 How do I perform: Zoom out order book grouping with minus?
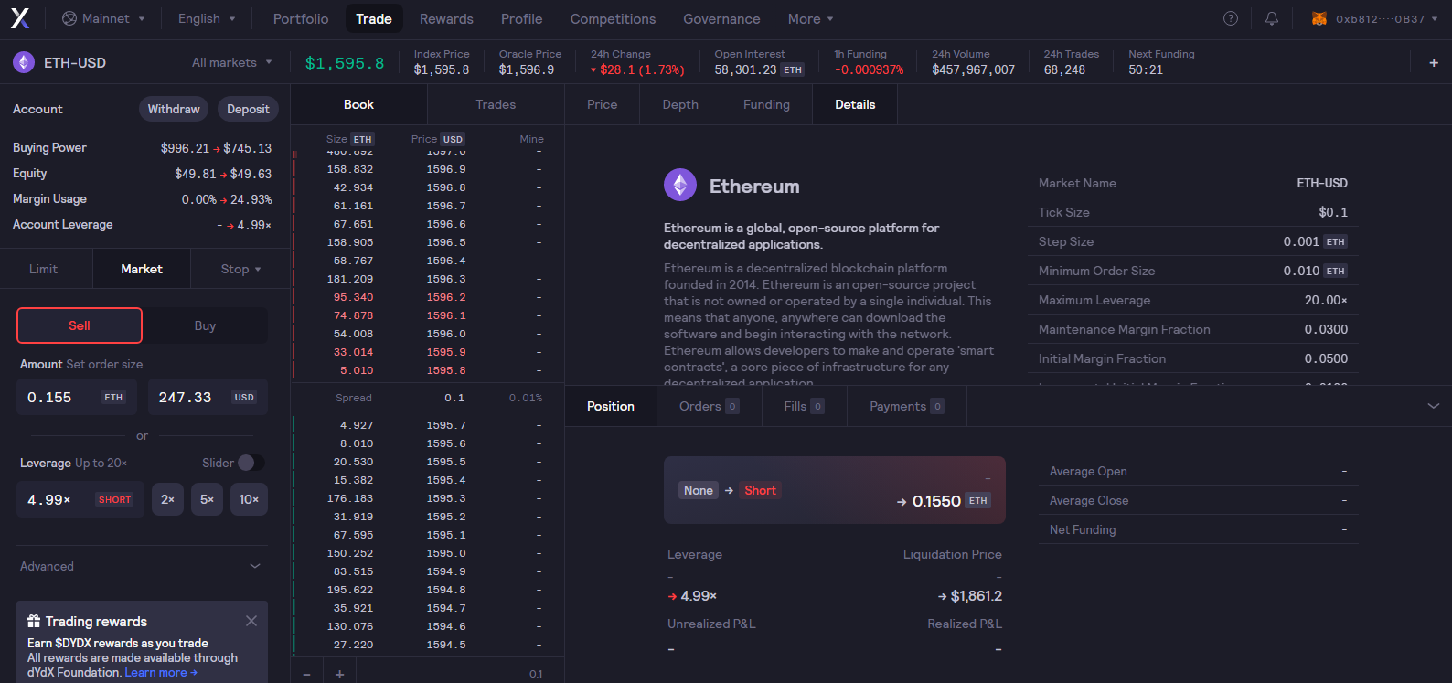click(x=307, y=674)
